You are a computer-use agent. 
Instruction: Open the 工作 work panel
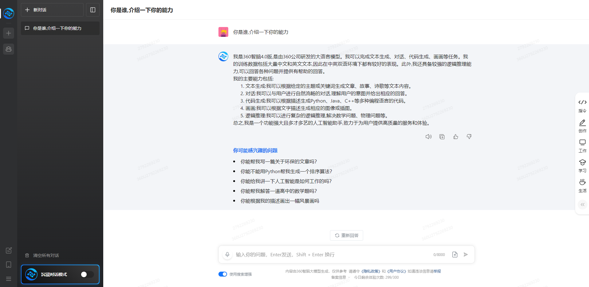(583, 146)
